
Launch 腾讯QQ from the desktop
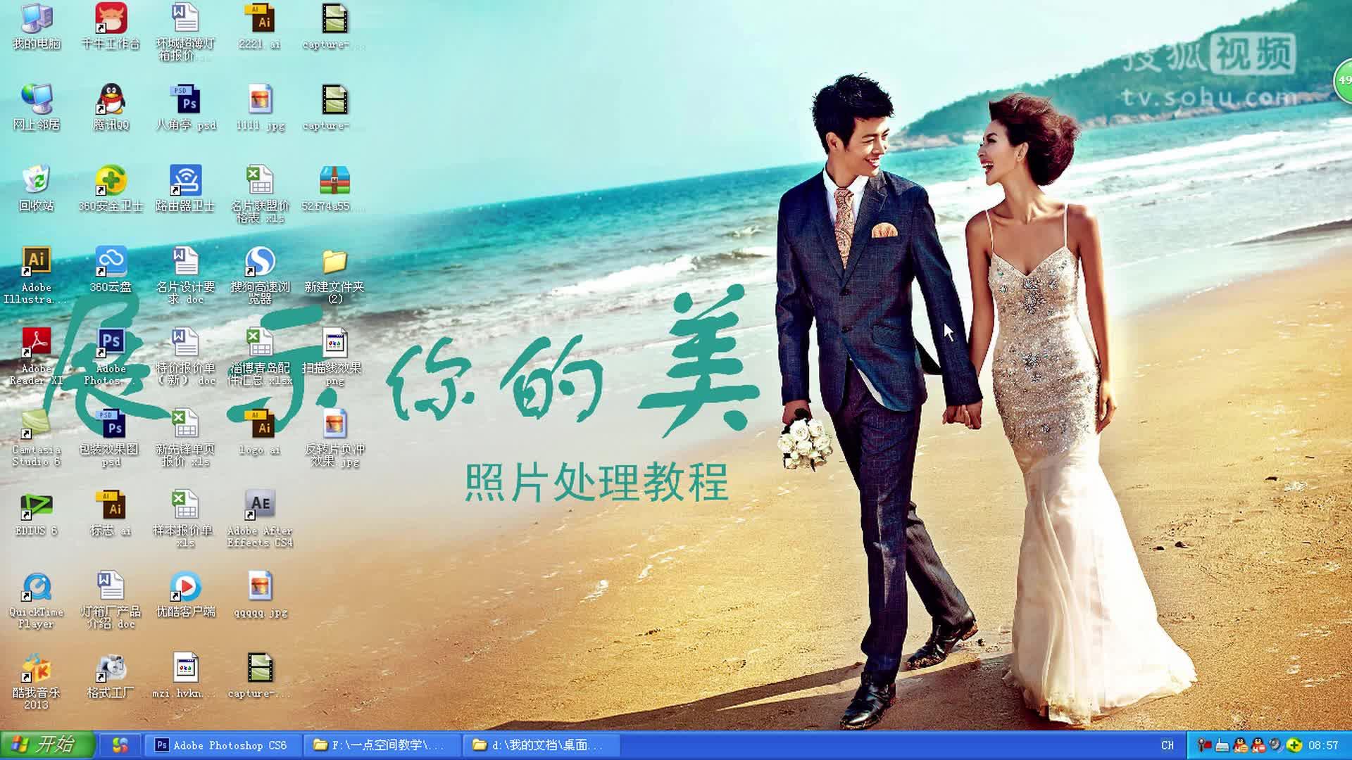pos(111,101)
